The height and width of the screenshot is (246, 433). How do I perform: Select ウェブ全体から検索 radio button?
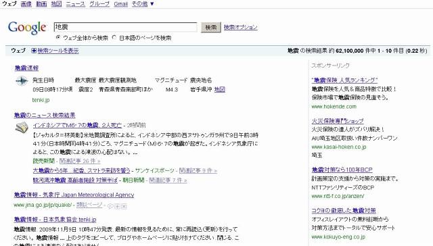click(58, 37)
